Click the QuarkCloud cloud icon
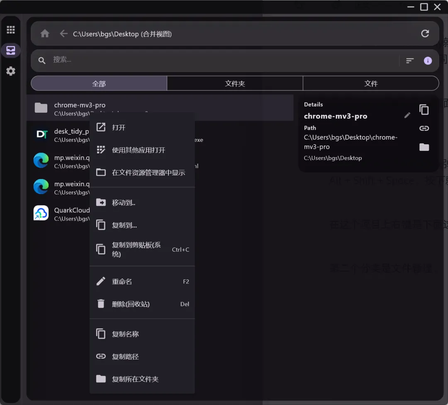448x405 pixels. pyautogui.click(x=41, y=213)
